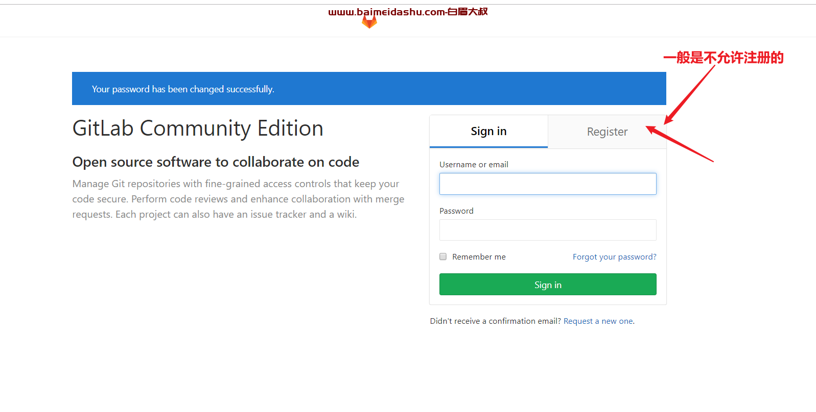Select the Open source software subheading
Viewport: 816px width, 412px height.
216,162
